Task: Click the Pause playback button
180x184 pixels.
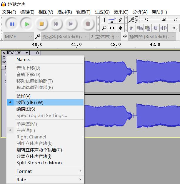Action: tap(12, 24)
